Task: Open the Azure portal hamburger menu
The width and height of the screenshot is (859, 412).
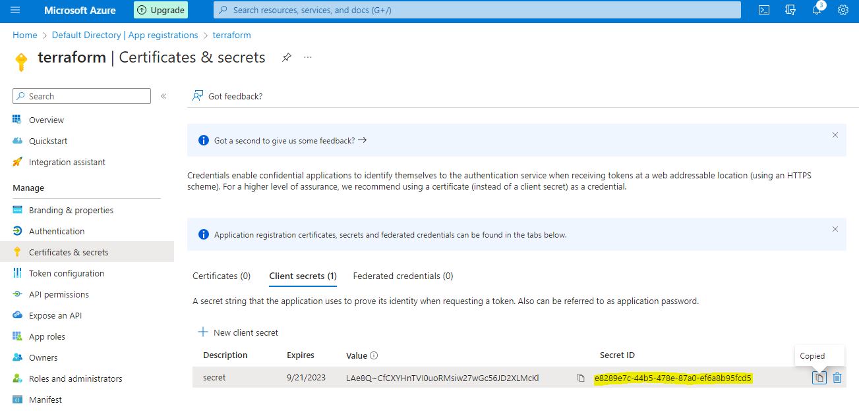Action: coord(16,10)
